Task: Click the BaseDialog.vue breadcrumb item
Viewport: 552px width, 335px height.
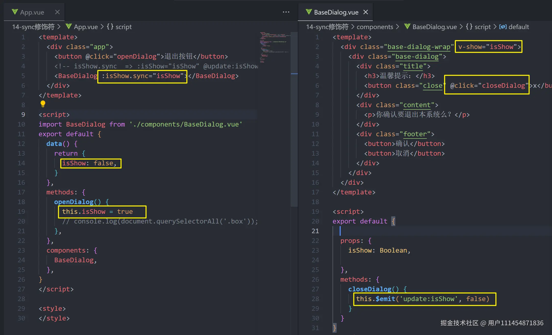Action: [434, 27]
